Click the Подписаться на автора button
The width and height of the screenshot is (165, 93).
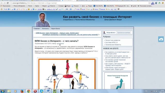124,33
